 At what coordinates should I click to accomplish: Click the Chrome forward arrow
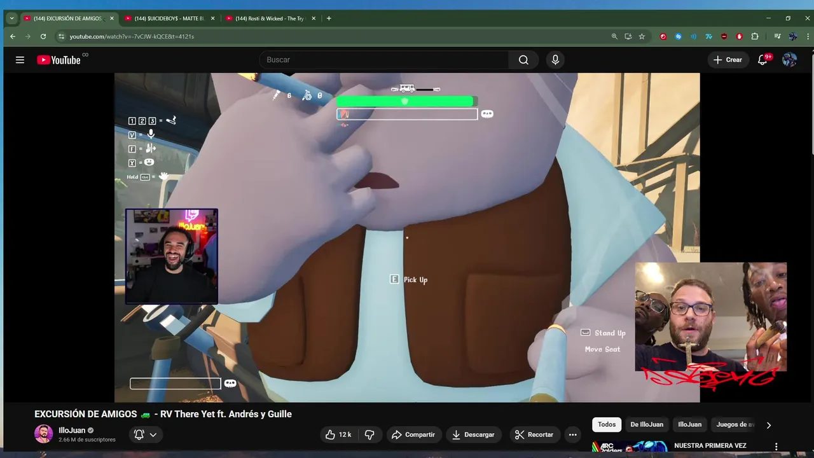(x=28, y=36)
